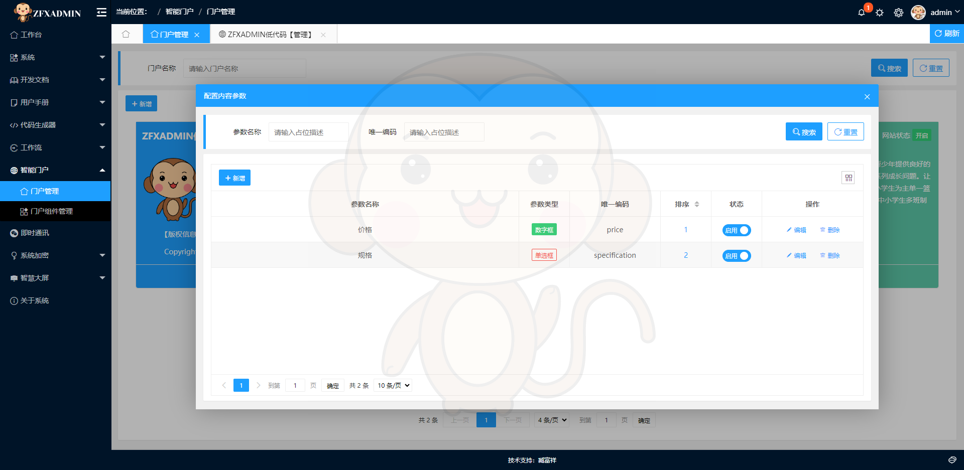
Task: Expand the 代码生成器 sidebar menu
Action: pyautogui.click(x=55, y=125)
